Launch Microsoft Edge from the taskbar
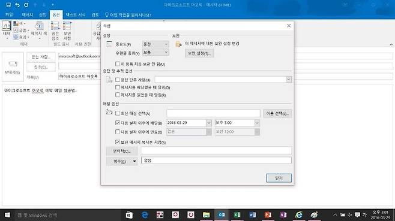Viewport: 395px width, 221px height. click(145, 215)
